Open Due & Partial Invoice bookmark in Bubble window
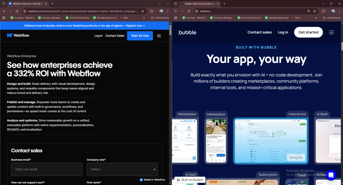 pos(249,18)
